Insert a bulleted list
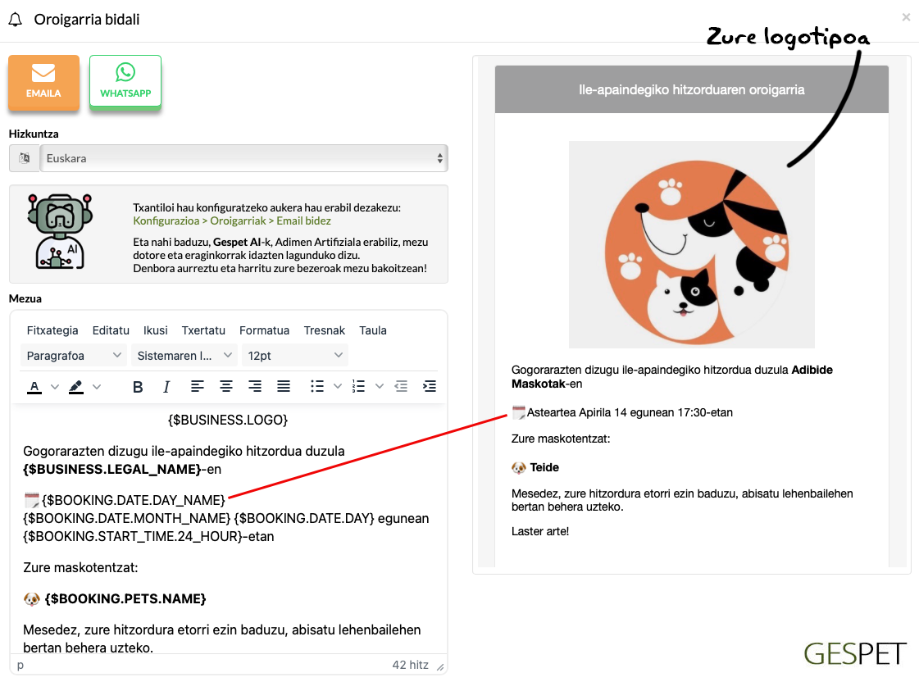This screenshot has width=919, height=682. click(317, 386)
